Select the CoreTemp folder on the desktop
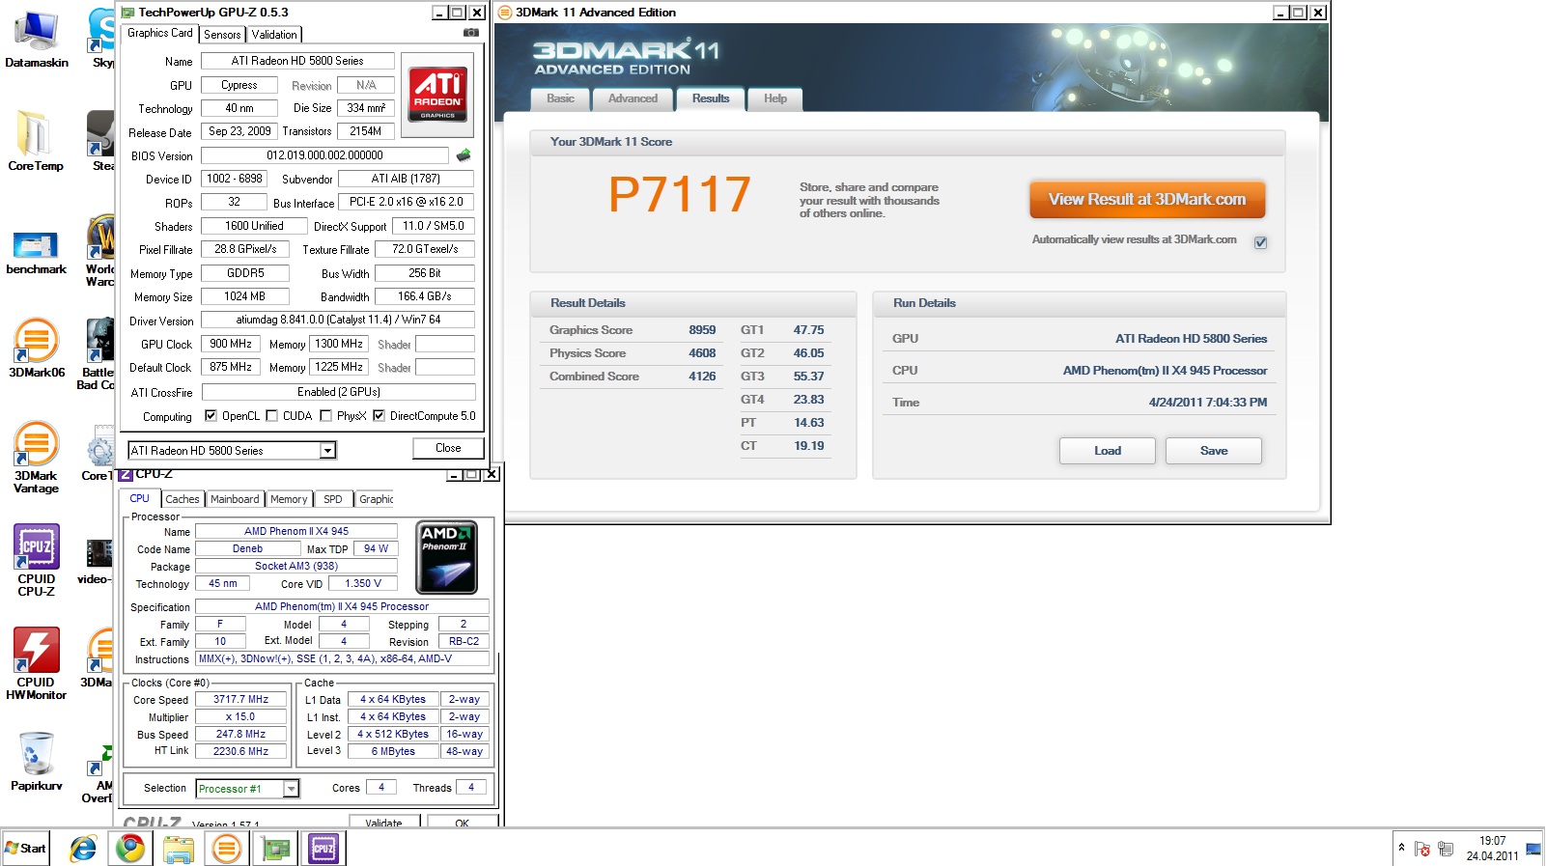Viewport: 1547px width, 866px height. pos(36,140)
